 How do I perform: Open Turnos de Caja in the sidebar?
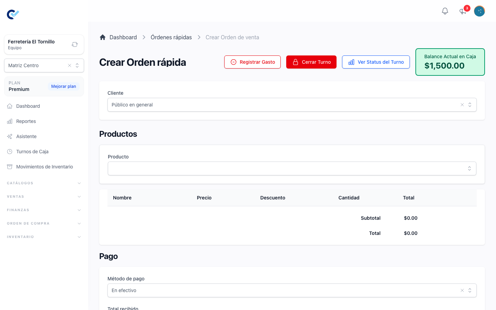pos(44,152)
